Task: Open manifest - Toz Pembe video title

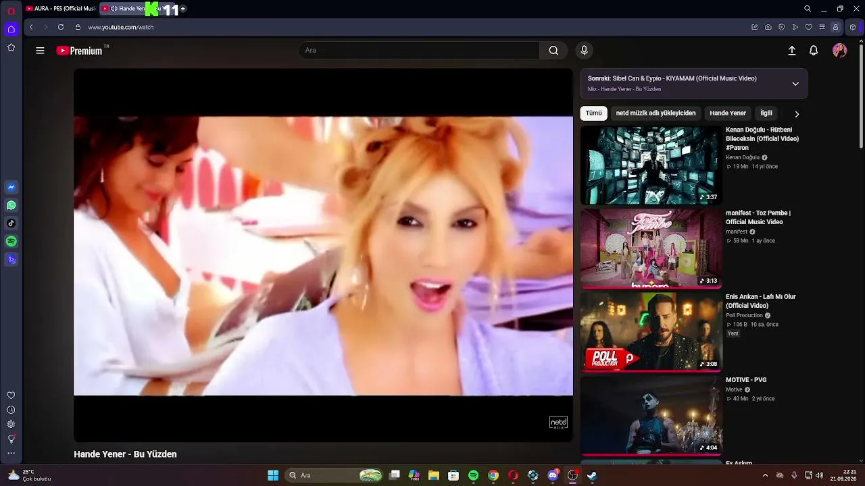Action: pyautogui.click(x=758, y=217)
